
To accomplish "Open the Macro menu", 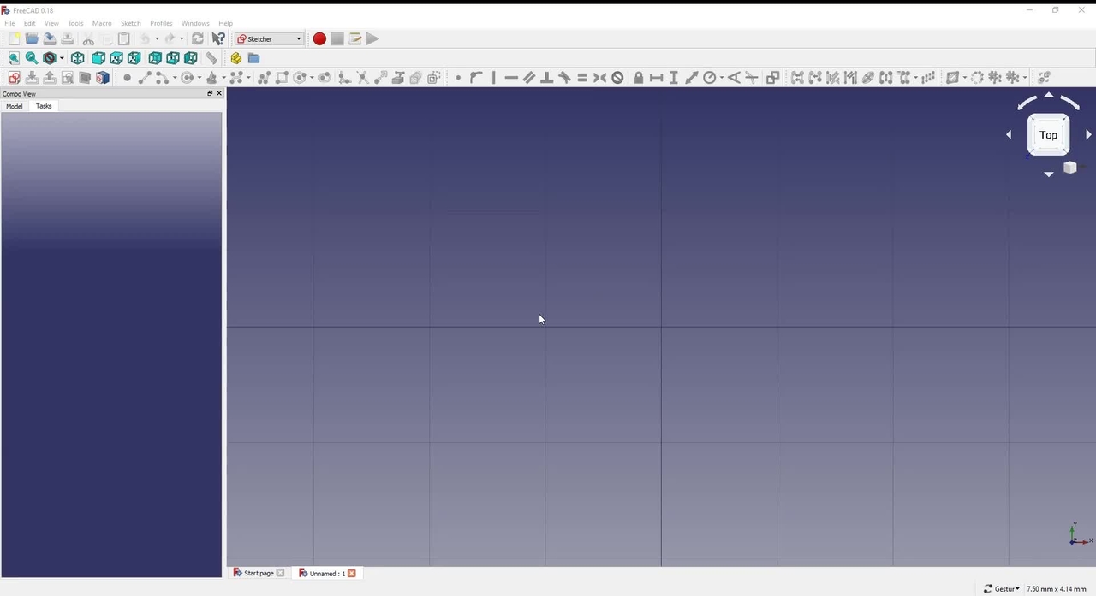I will (x=102, y=23).
